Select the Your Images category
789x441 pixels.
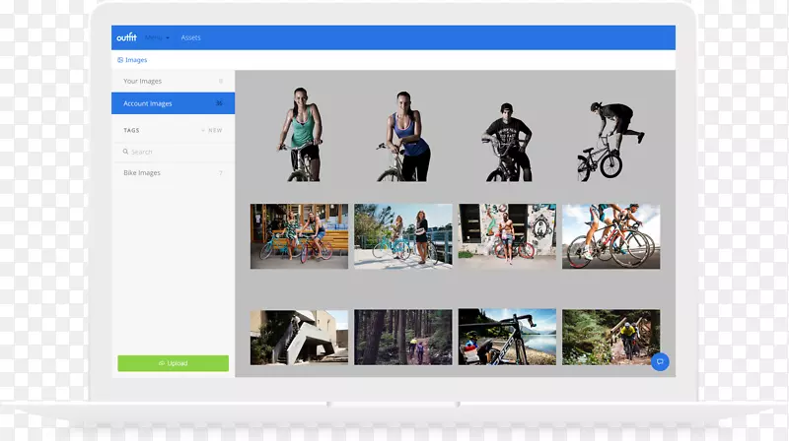pyautogui.click(x=143, y=81)
